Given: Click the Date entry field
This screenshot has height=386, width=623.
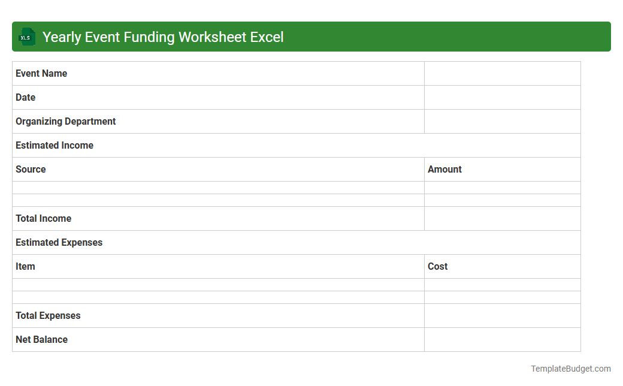Looking at the screenshot, I should [502, 97].
